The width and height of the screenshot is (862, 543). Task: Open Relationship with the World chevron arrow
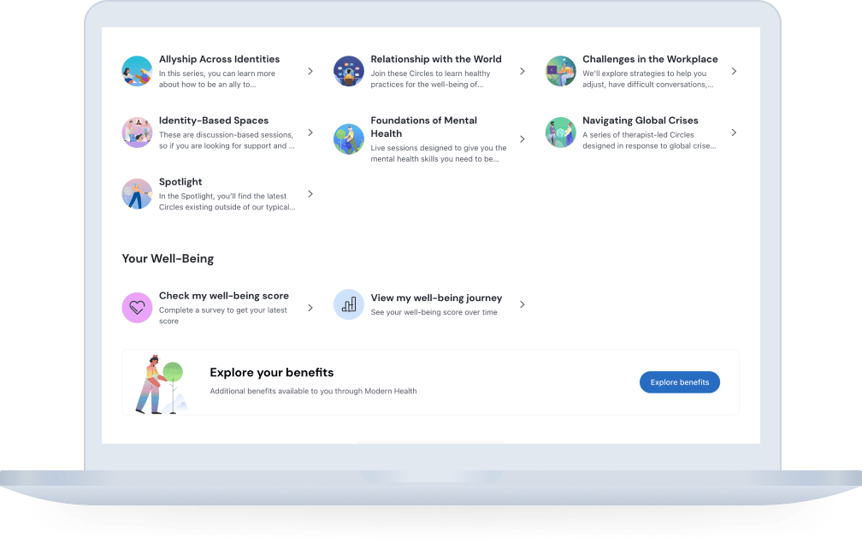(x=523, y=71)
